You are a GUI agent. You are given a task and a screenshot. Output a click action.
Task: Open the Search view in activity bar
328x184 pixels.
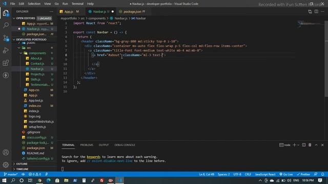point(6,26)
